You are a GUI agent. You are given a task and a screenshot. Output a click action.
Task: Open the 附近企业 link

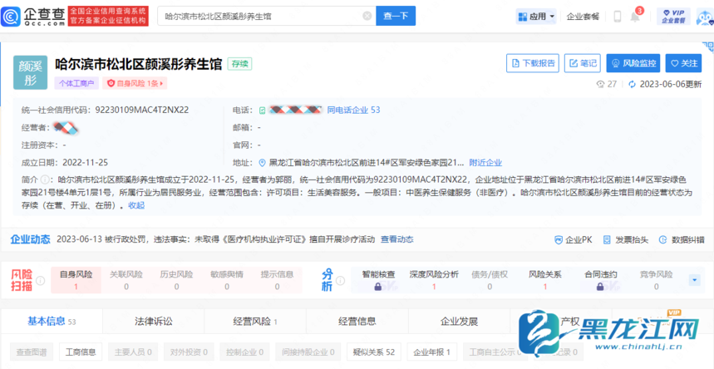click(x=485, y=163)
